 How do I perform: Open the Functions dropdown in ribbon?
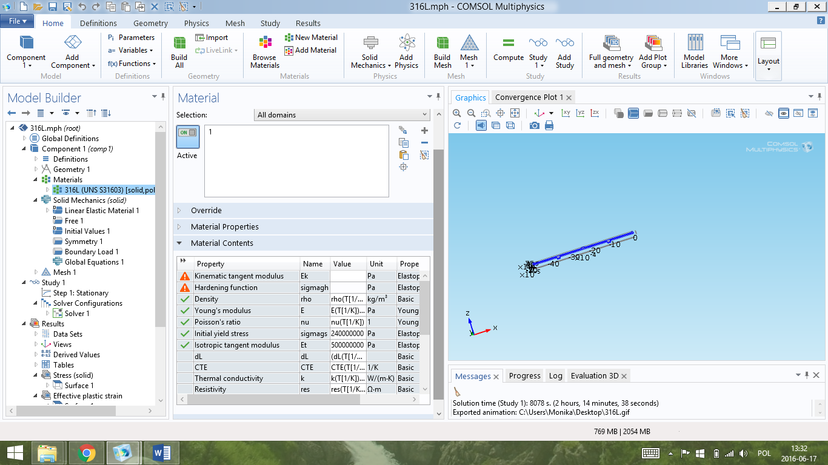[132, 64]
